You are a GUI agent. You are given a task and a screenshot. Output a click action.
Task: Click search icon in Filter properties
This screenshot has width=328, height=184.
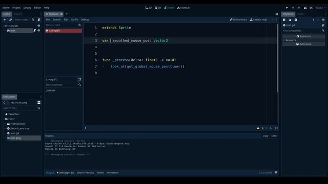pos(323,31)
